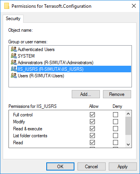
Task: Click the SYSTEM group icon
Action: coord(14,56)
